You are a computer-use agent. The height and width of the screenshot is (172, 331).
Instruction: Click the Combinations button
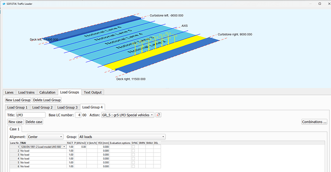(x=314, y=122)
